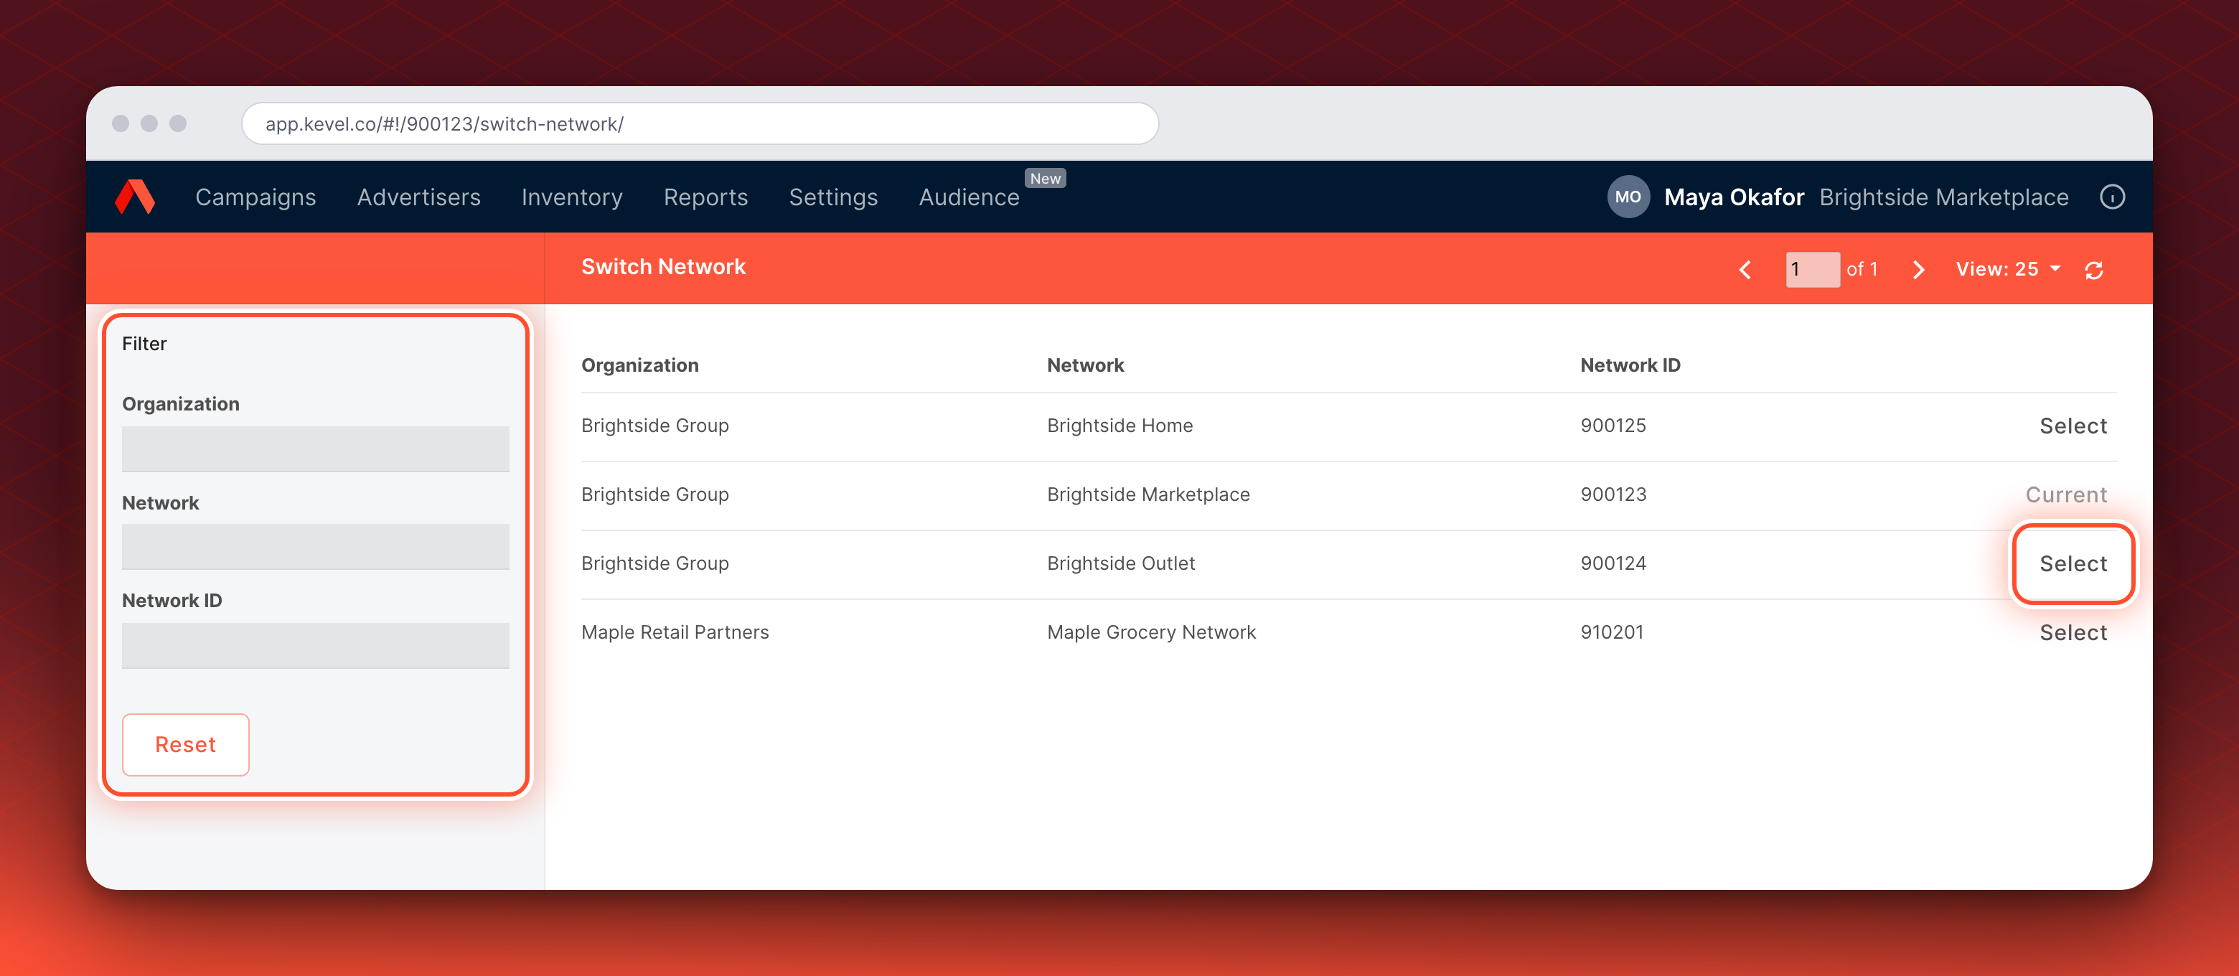
Task: Click the 900123 network ID cell
Action: [1613, 494]
